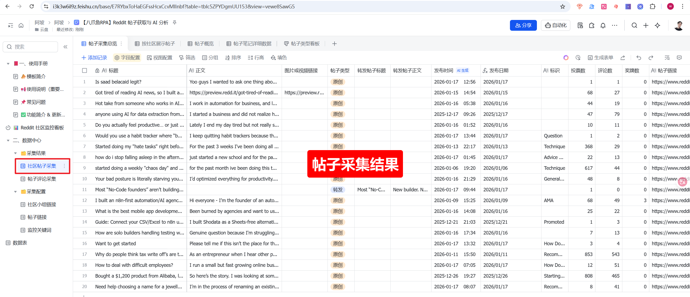Click the notification bell icon

[x=603, y=25]
